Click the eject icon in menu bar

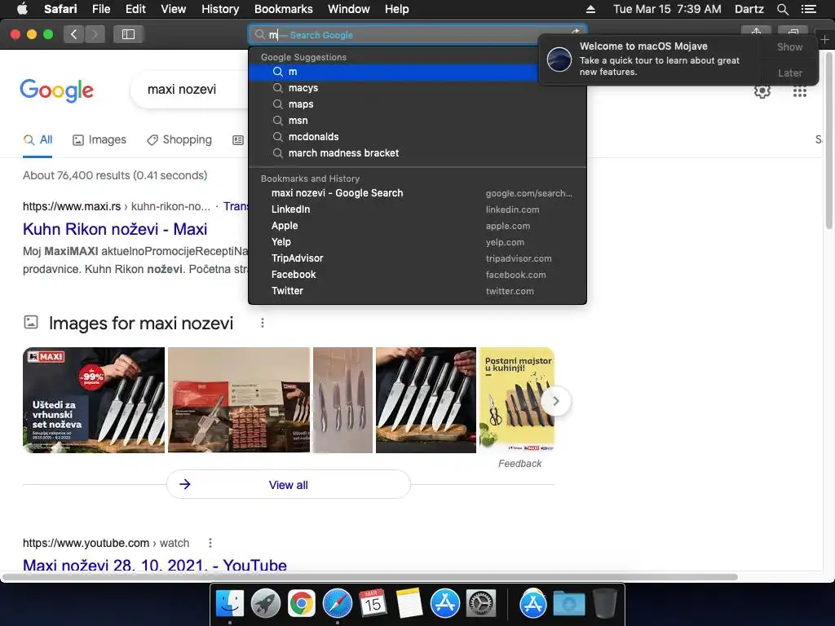click(x=590, y=9)
